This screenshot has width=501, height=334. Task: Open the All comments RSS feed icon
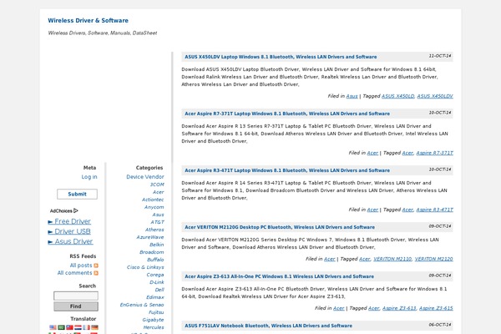96,273
